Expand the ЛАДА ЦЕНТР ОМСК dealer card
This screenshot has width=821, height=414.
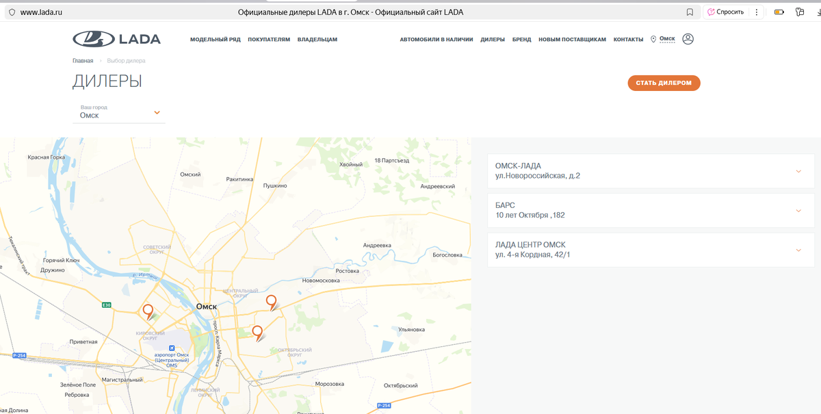pyautogui.click(x=651, y=250)
